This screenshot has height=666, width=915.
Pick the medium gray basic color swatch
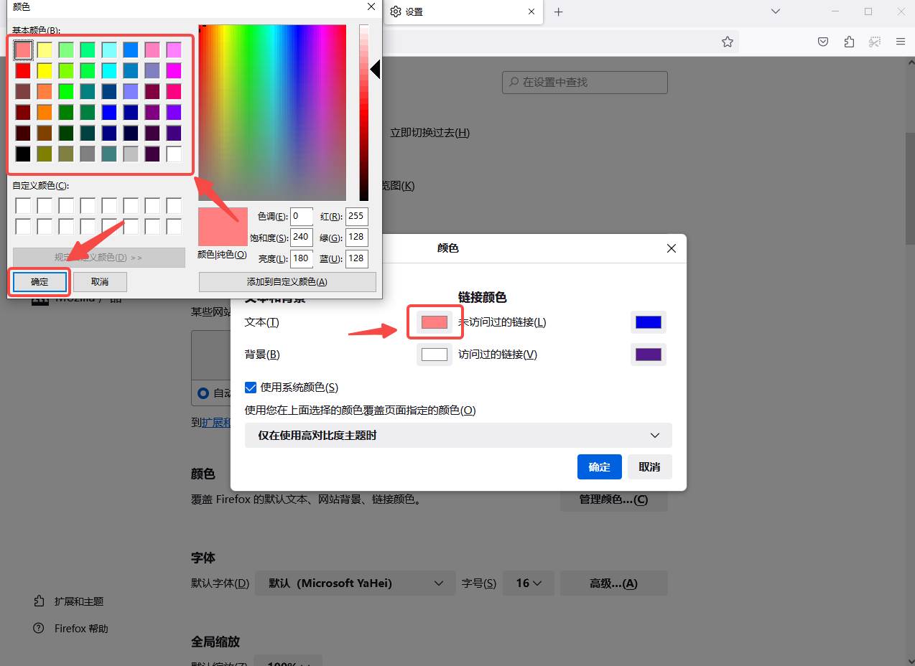point(88,154)
